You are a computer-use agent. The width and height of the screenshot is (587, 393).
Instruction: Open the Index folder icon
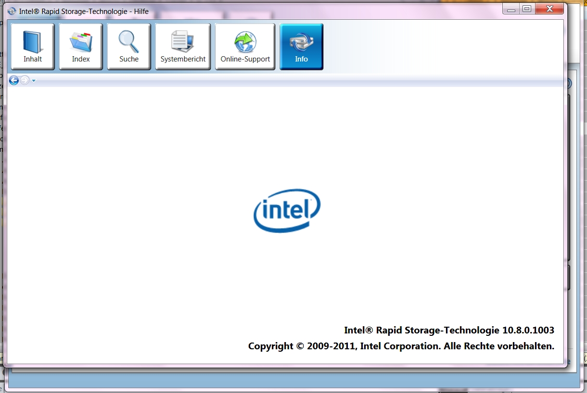(x=81, y=47)
